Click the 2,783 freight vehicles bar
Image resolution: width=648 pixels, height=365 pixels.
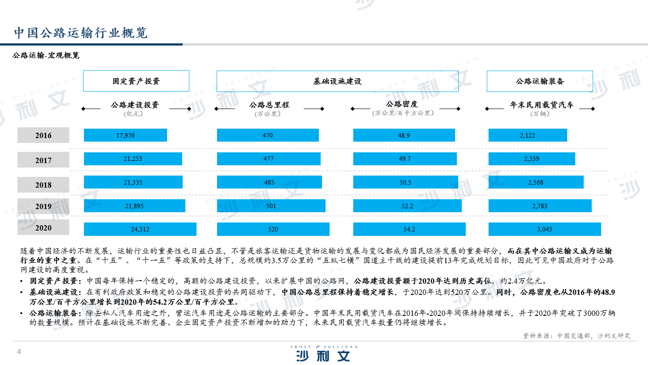coord(540,206)
